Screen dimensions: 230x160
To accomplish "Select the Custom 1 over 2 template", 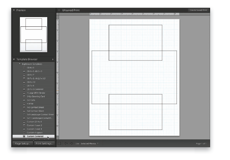I will click(x=34, y=126).
